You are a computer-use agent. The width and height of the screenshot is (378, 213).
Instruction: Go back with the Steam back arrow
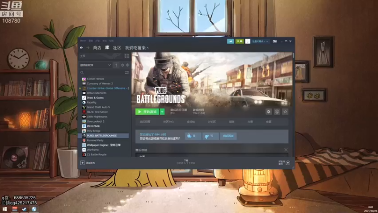[x=81, y=48]
